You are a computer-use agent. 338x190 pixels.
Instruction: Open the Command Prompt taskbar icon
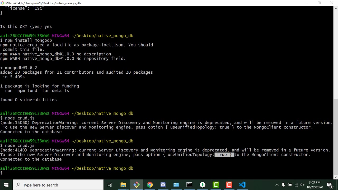pos(189,185)
